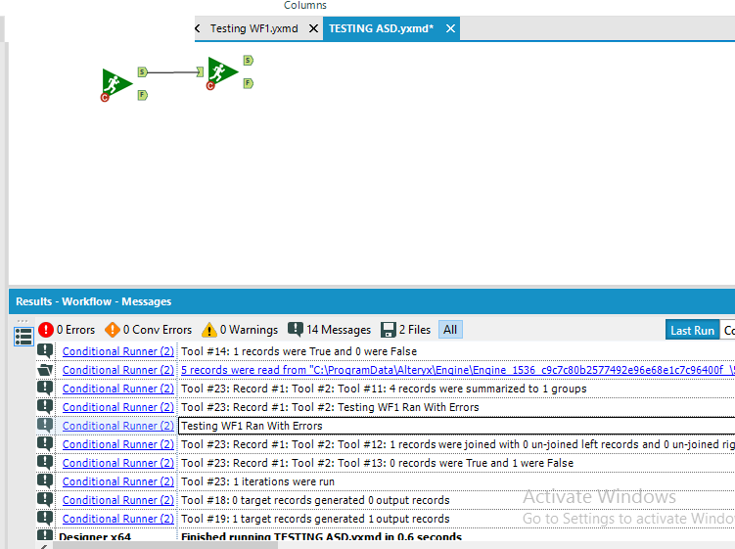Click message icon for Tool #11 summarized row
The height and width of the screenshot is (549, 735).
pos(45,389)
